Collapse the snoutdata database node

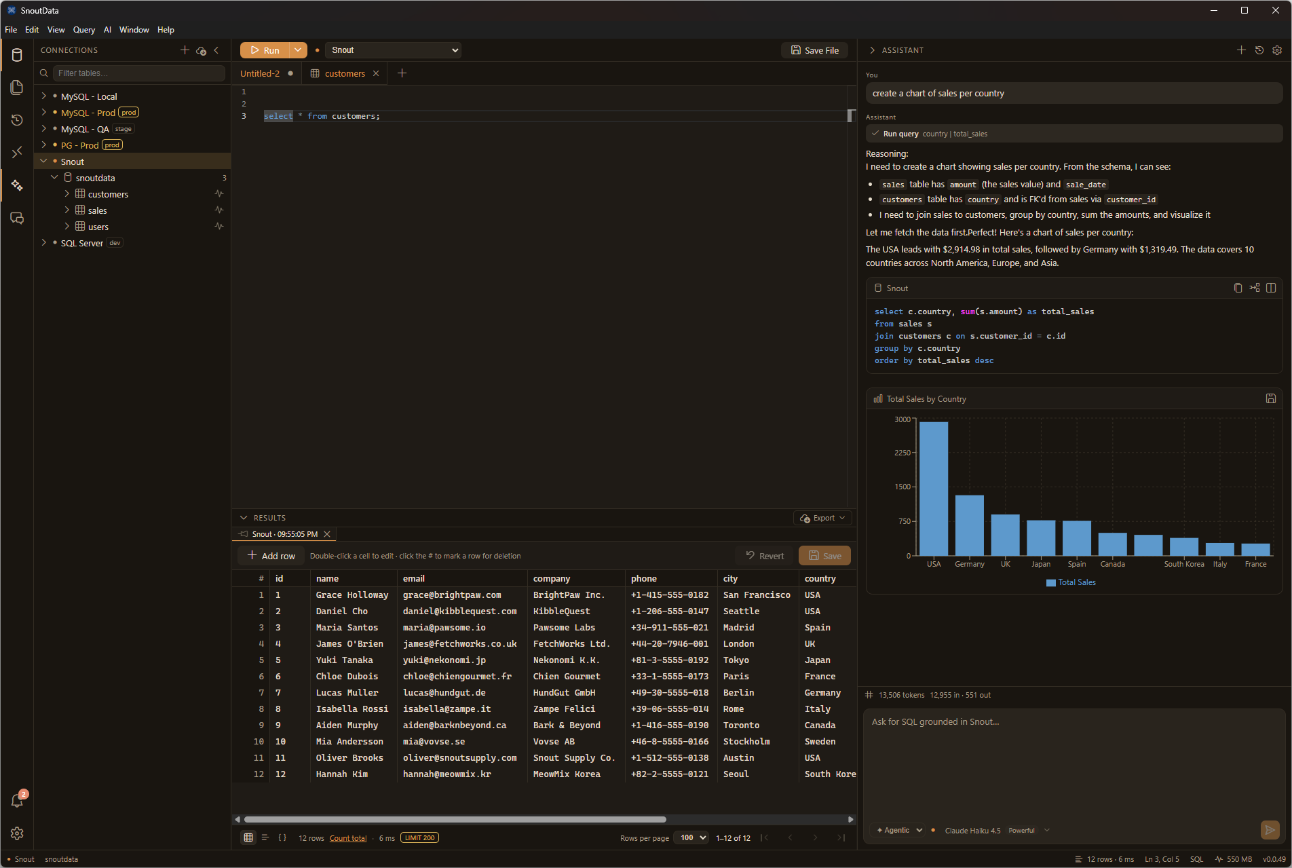55,177
